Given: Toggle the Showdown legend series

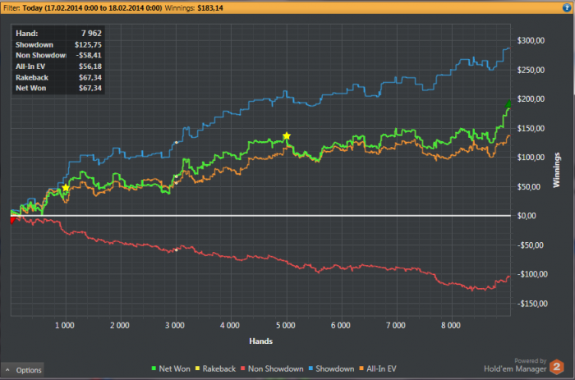Looking at the screenshot, I should 331,369.
